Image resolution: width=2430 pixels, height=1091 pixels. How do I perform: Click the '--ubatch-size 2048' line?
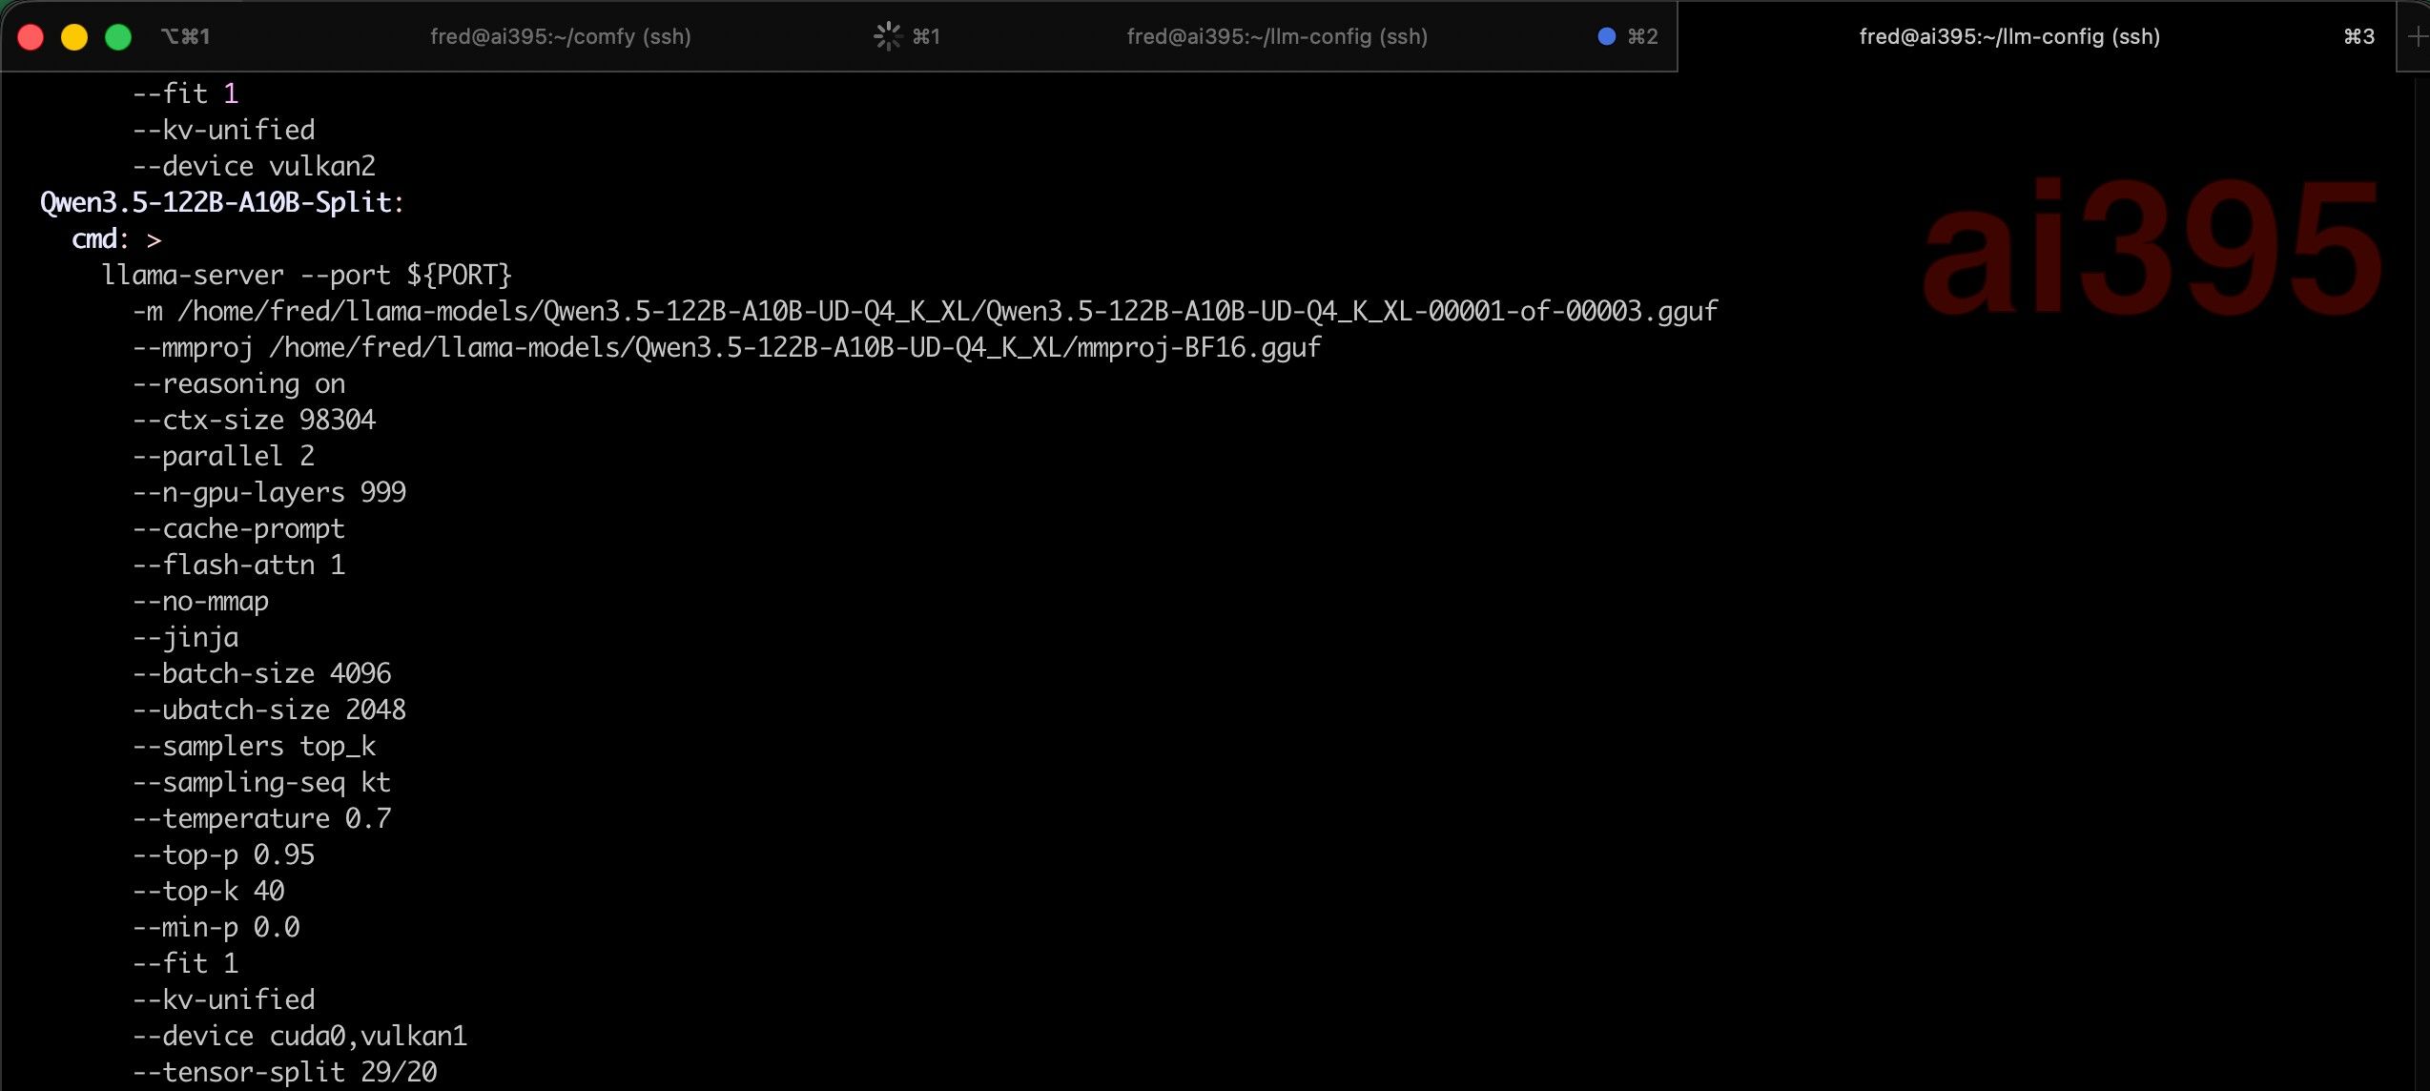coord(269,710)
